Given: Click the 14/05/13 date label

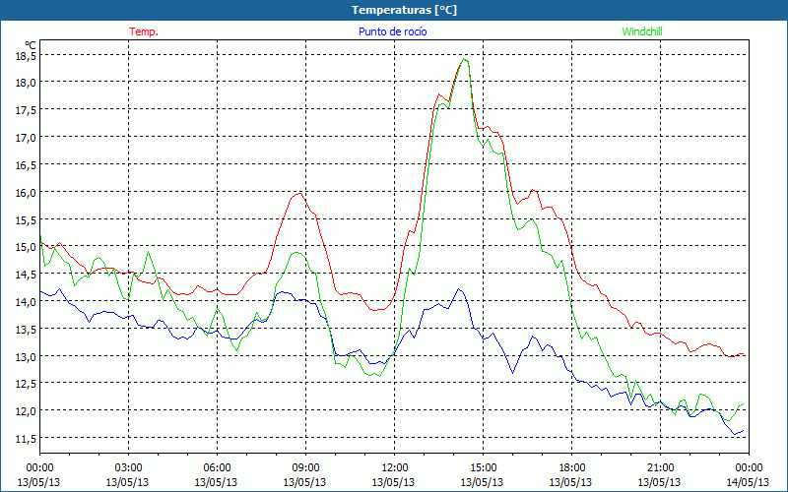Looking at the screenshot, I should point(748,482).
